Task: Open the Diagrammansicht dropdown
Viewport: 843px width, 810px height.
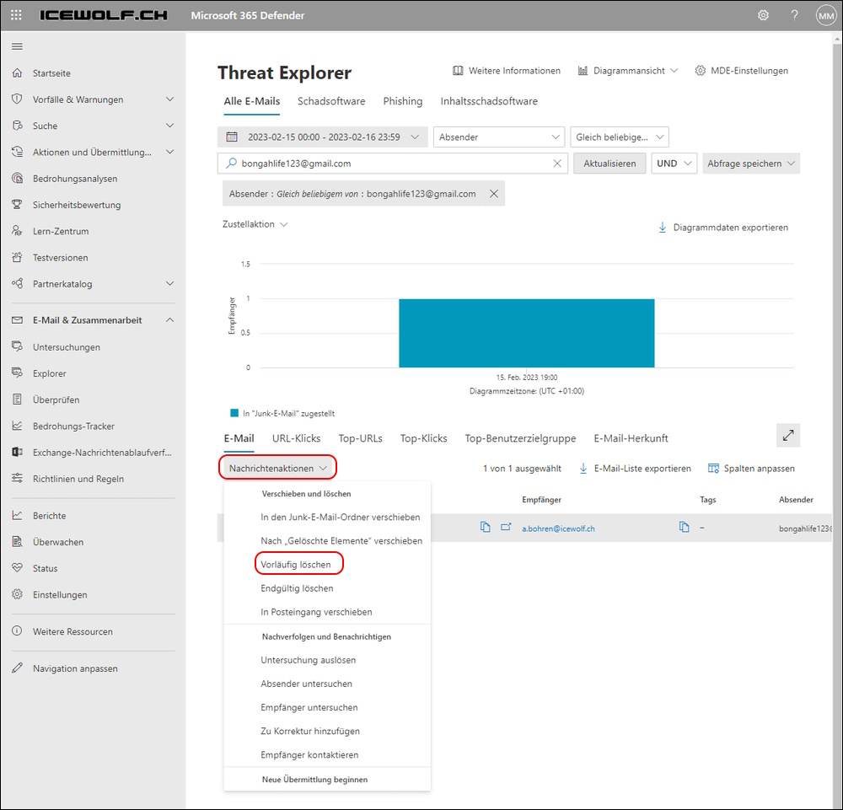Action: (628, 71)
